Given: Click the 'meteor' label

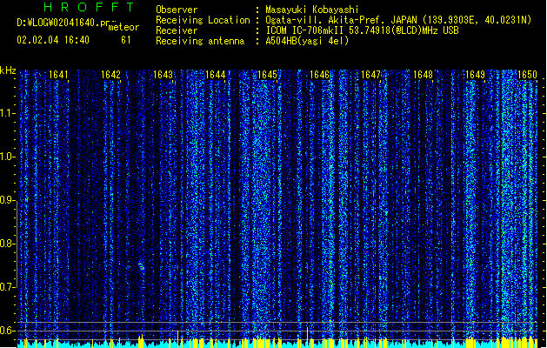Looking at the screenshot, I should point(123,27).
